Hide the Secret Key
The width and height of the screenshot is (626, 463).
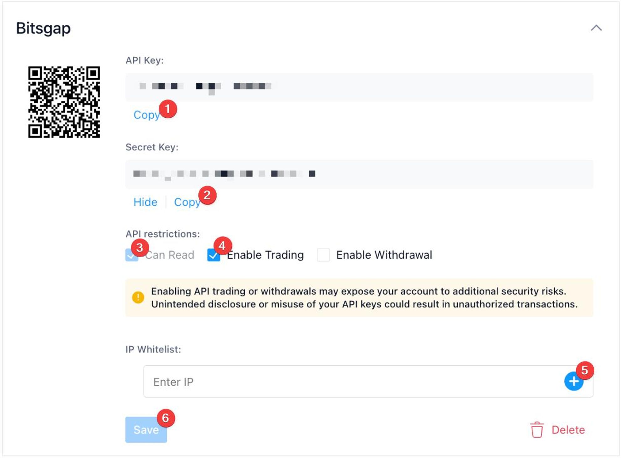point(145,202)
